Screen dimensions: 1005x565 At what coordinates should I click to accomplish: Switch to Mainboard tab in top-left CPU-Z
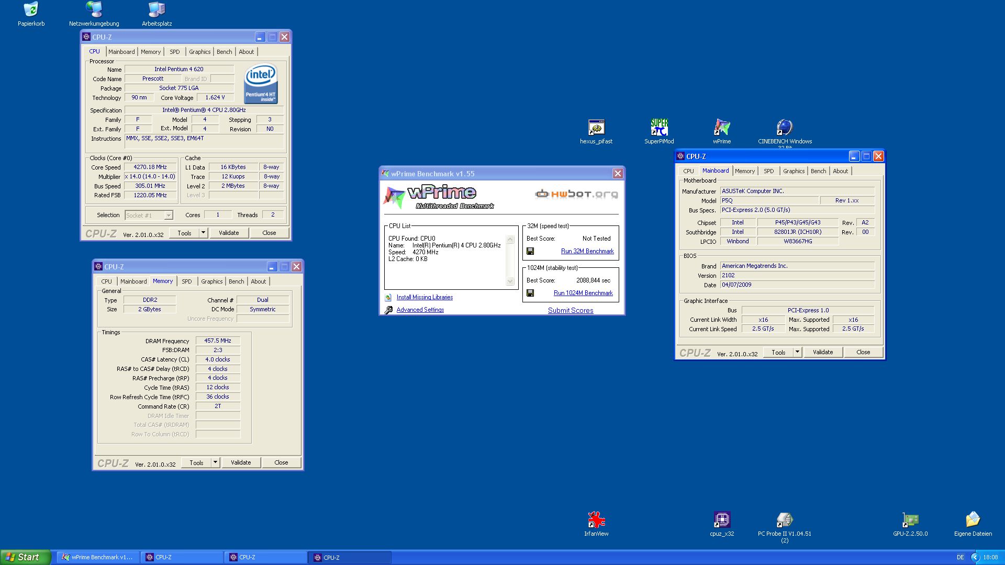(x=121, y=52)
